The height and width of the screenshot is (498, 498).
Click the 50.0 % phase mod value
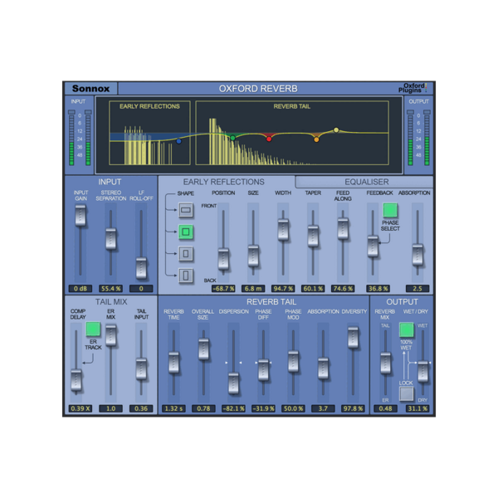click(x=293, y=408)
